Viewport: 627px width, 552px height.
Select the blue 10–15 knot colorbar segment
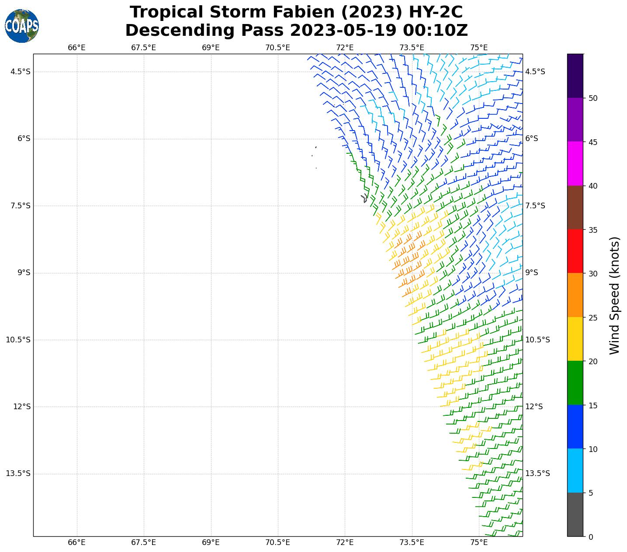pos(575,427)
